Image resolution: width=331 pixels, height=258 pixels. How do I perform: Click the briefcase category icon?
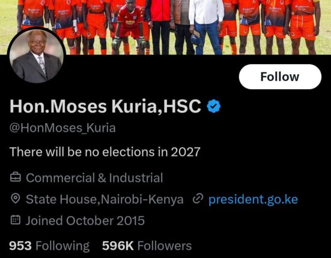(16, 177)
